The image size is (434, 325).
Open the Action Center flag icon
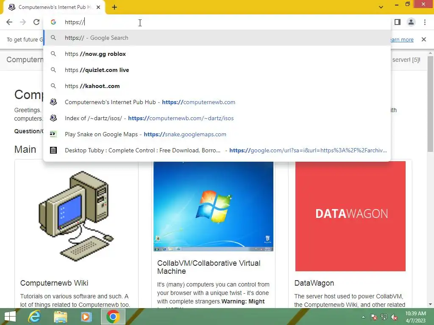click(x=374, y=317)
